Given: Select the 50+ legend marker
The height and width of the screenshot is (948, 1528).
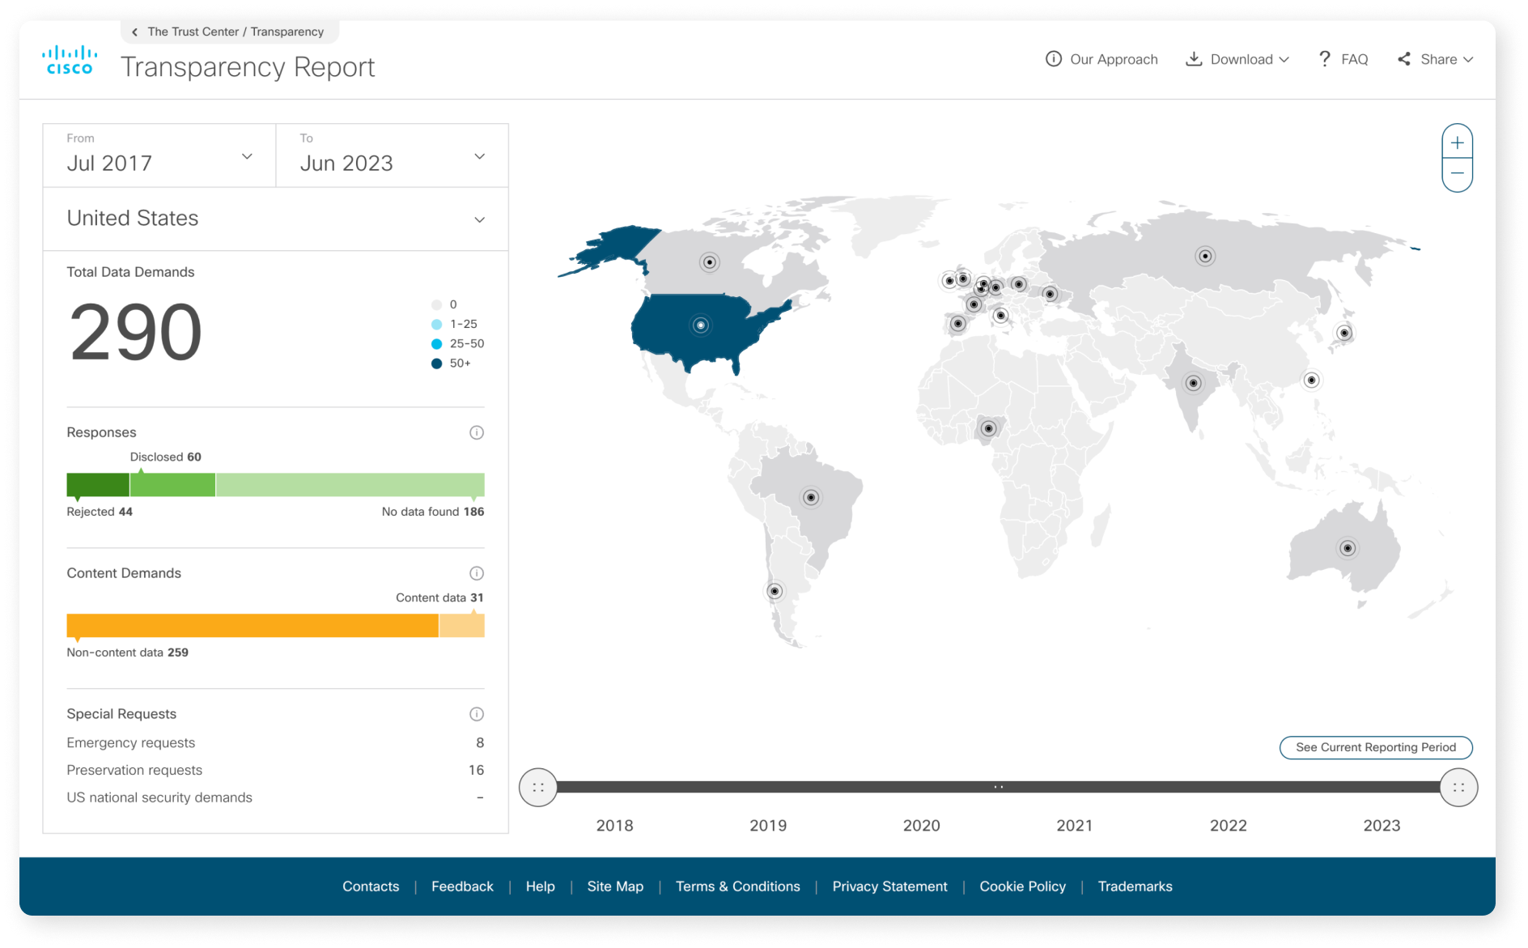Looking at the screenshot, I should pos(437,363).
